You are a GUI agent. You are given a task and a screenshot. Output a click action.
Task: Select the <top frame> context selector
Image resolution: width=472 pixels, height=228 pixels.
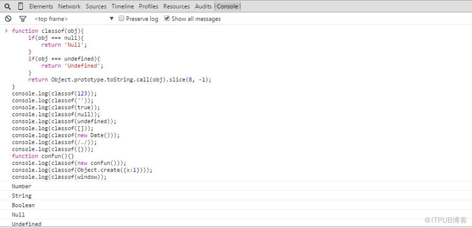click(x=74, y=19)
